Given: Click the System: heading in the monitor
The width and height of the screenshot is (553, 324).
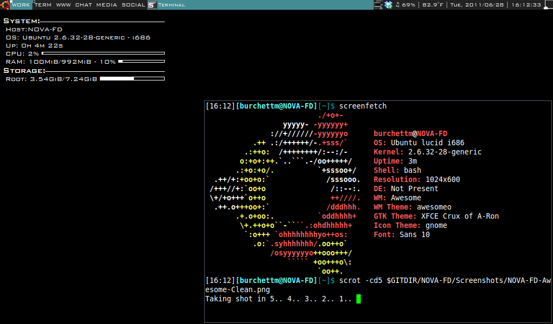Looking at the screenshot, I should click(22, 21).
